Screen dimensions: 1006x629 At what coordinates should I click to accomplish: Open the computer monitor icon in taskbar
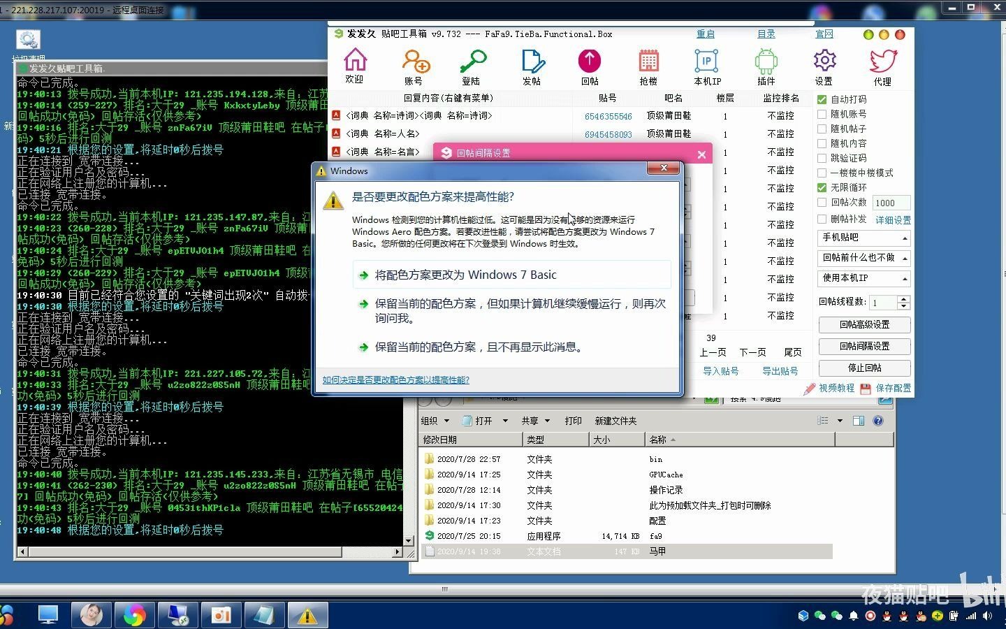point(48,615)
